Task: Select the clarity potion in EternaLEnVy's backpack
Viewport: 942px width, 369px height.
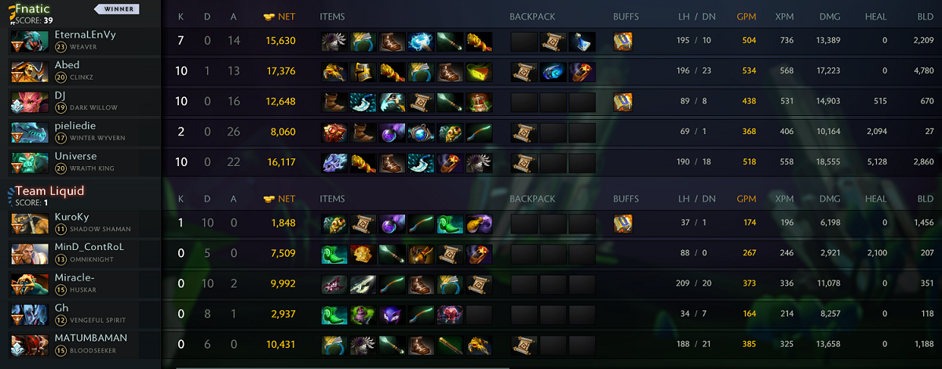Action: [x=582, y=42]
